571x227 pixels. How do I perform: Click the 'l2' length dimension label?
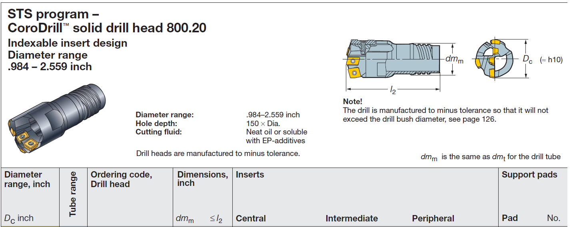pos(393,91)
